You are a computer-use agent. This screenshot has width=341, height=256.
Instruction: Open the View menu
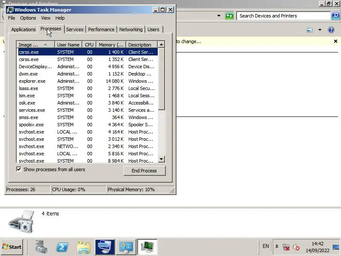pos(46,18)
